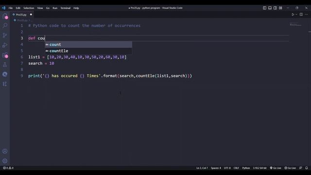
Task: Choose 'countEle' autocomplete suggestion
Action: (88, 51)
